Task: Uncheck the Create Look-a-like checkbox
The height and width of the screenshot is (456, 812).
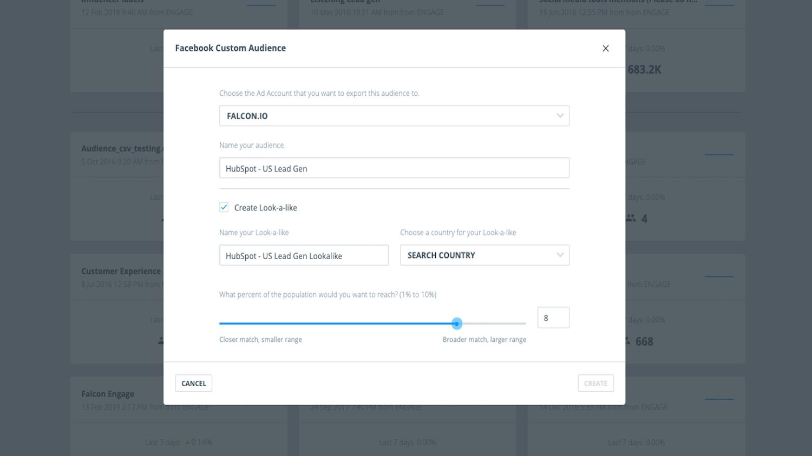Action: [224, 207]
